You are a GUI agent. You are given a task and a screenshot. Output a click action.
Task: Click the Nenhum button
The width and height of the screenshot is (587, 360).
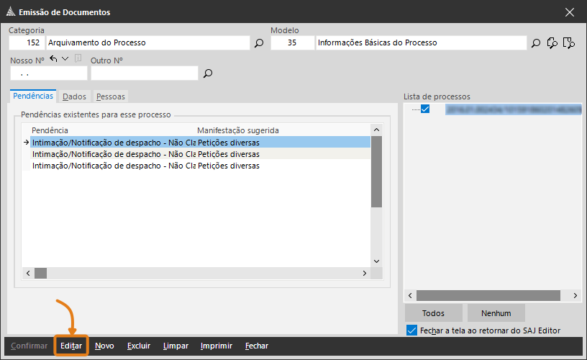point(496,313)
